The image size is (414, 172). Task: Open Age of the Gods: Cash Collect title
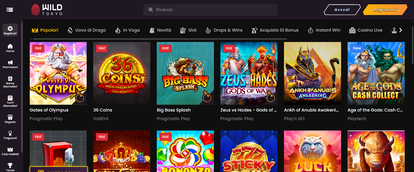pos(375,110)
